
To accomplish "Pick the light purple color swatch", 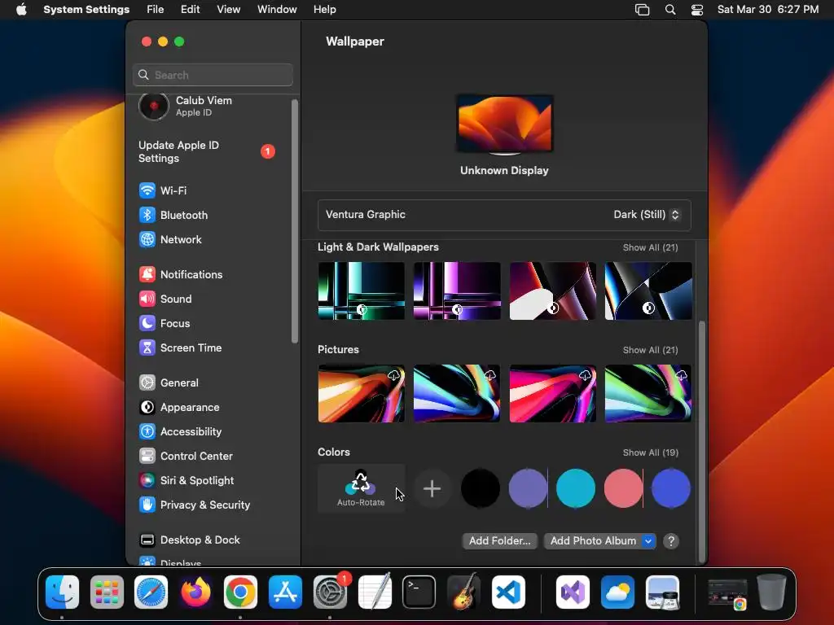I will click(528, 488).
